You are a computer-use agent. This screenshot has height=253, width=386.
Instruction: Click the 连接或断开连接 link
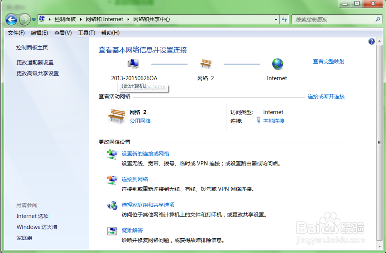click(x=327, y=96)
